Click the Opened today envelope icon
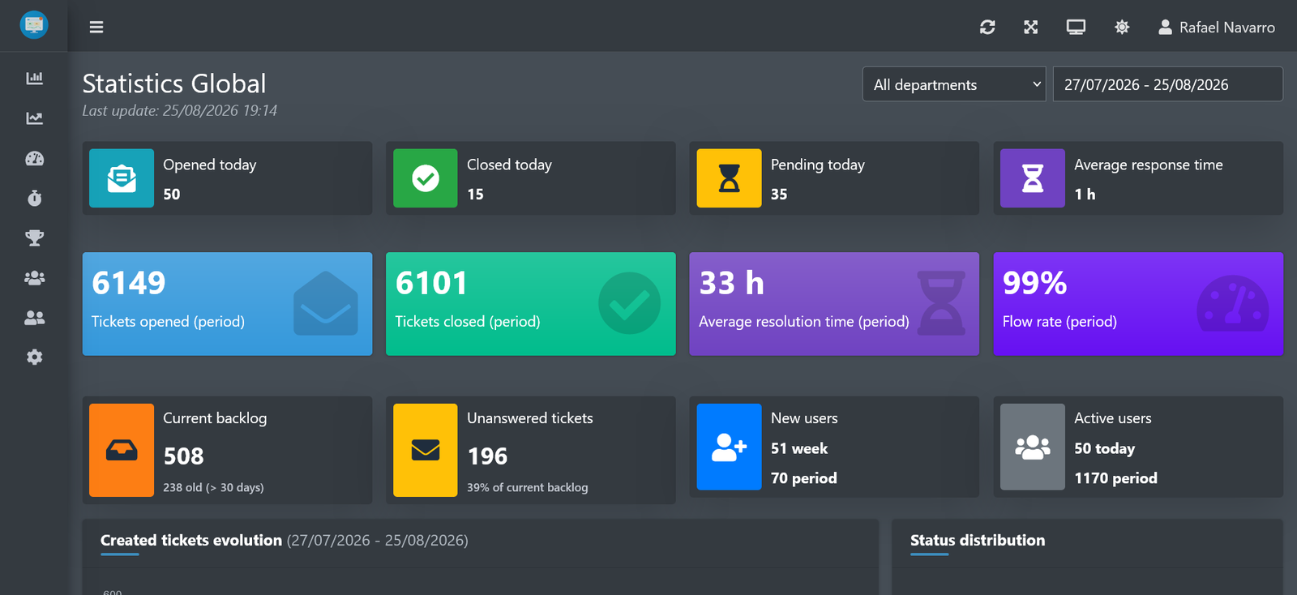 122,178
